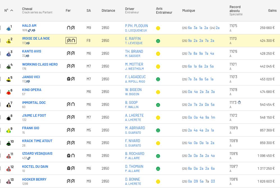Screen dimensions: 280x189
Task: Click jockey silks icon for horse 6
Action: [x=9, y=92]
